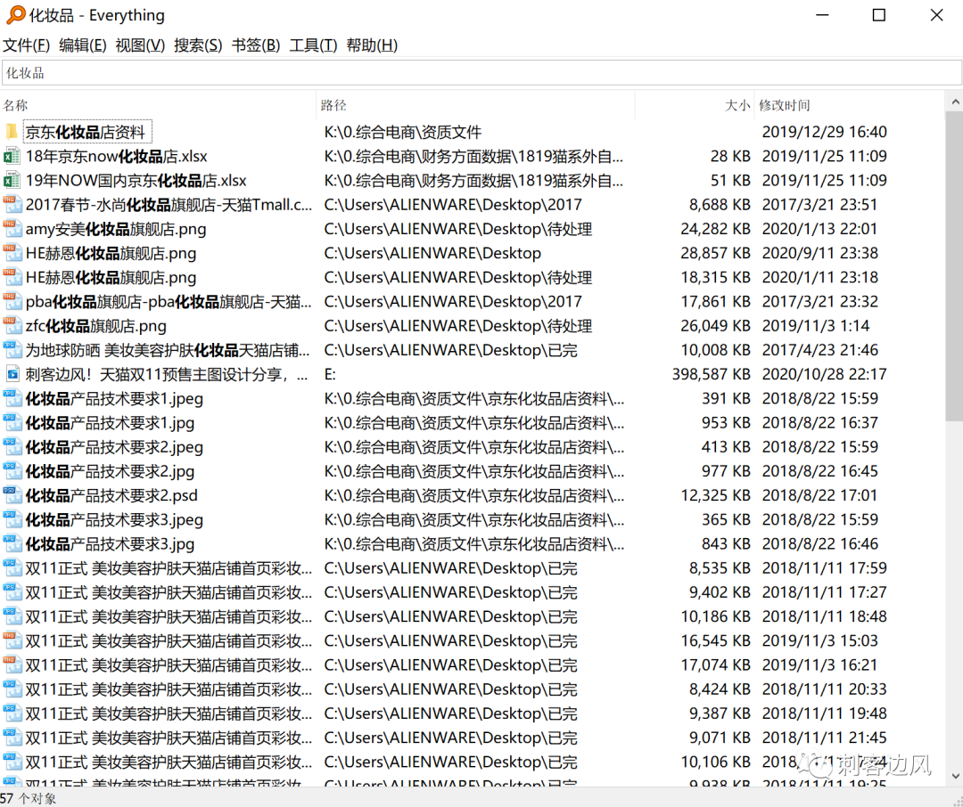Click size value 12,325 KB

click(x=715, y=495)
